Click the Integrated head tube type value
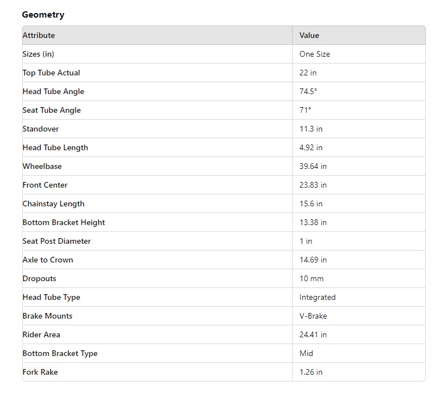This screenshot has height=394, width=444. (x=318, y=298)
